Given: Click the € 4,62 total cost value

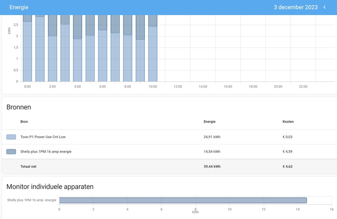Looking at the screenshot, I should tap(288, 166).
